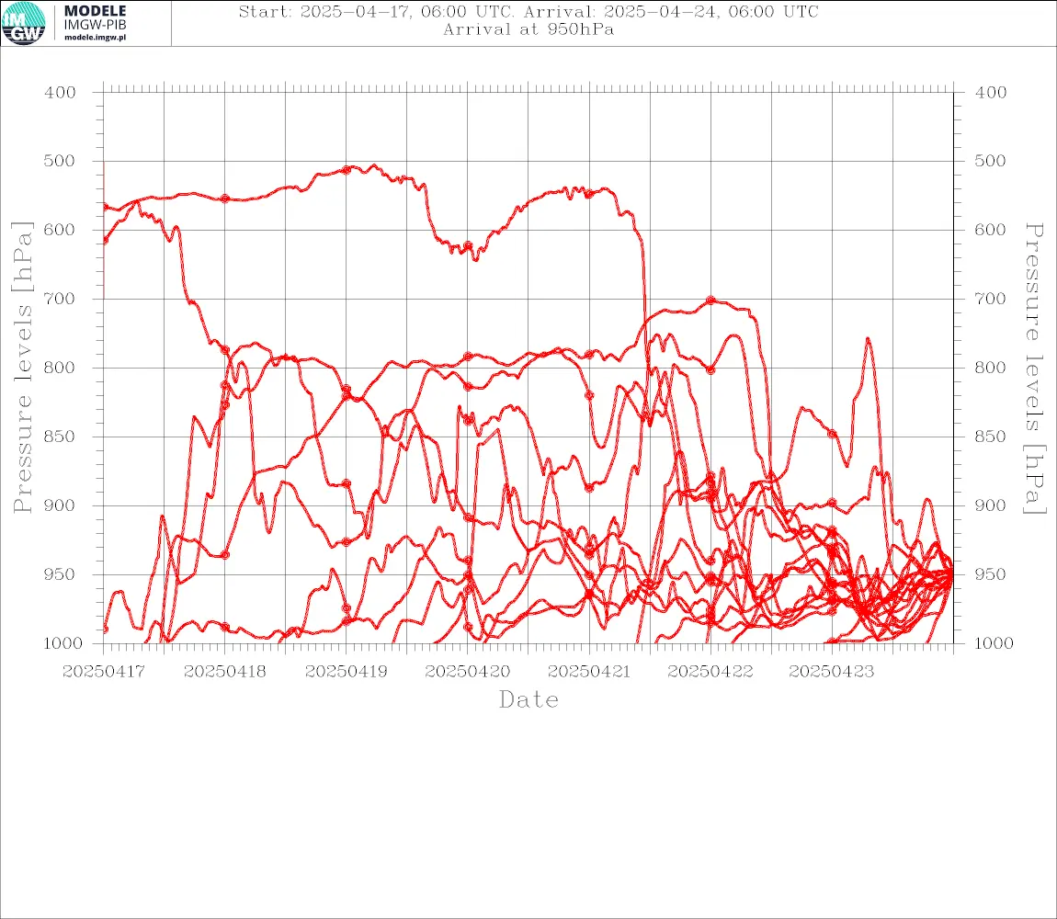Click the IMGW round logo icon

[24, 23]
